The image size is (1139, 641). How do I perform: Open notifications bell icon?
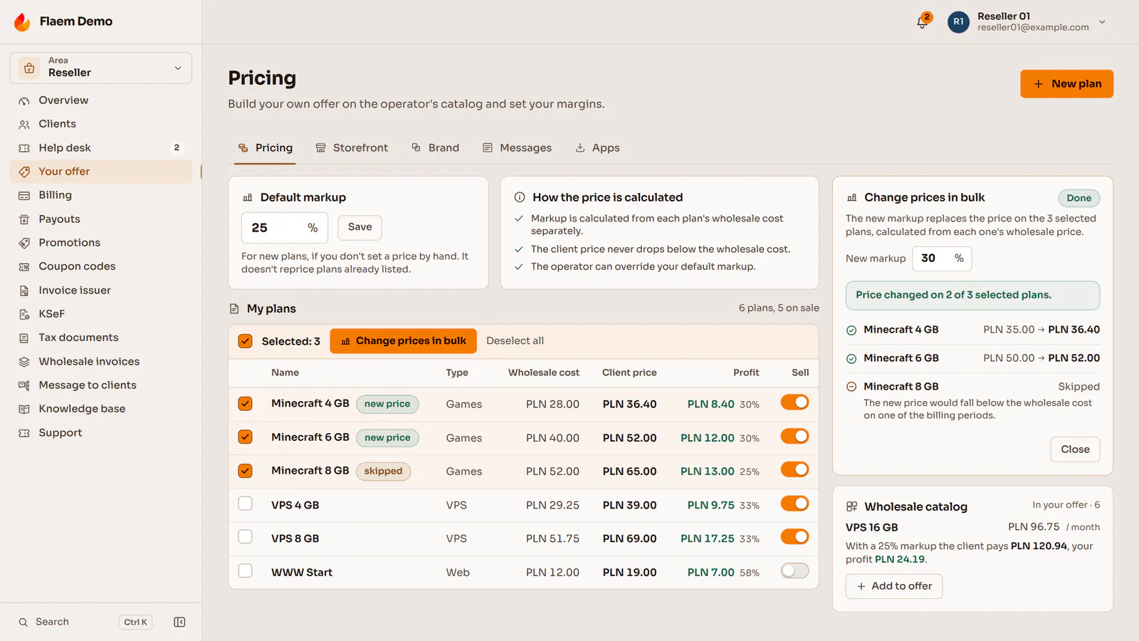(922, 22)
